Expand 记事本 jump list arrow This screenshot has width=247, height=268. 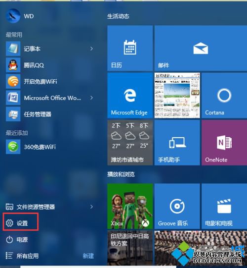click(x=91, y=49)
